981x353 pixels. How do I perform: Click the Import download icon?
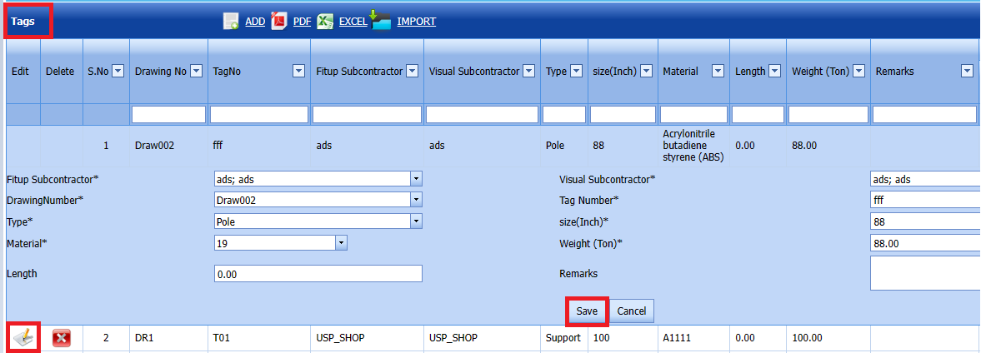[x=381, y=21]
